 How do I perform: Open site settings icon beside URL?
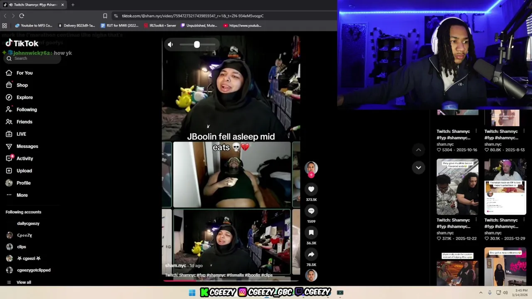click(116, 16)
